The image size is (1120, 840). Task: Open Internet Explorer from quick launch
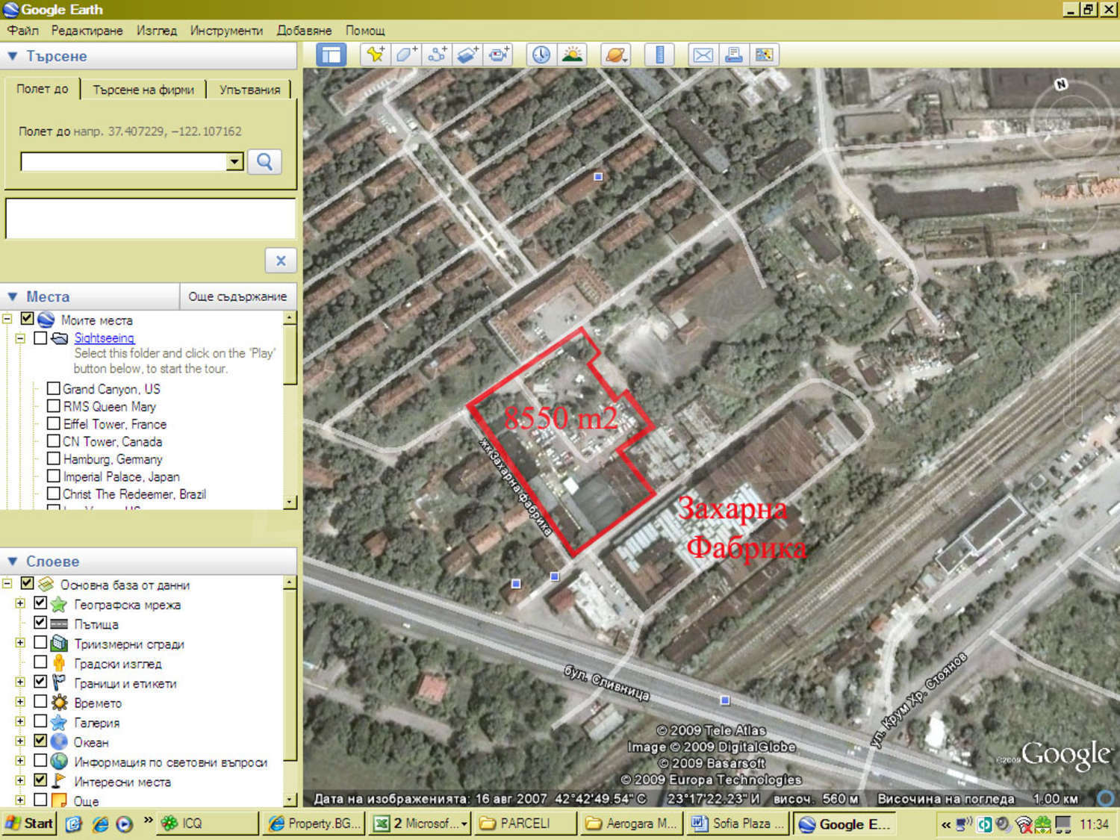99,824
